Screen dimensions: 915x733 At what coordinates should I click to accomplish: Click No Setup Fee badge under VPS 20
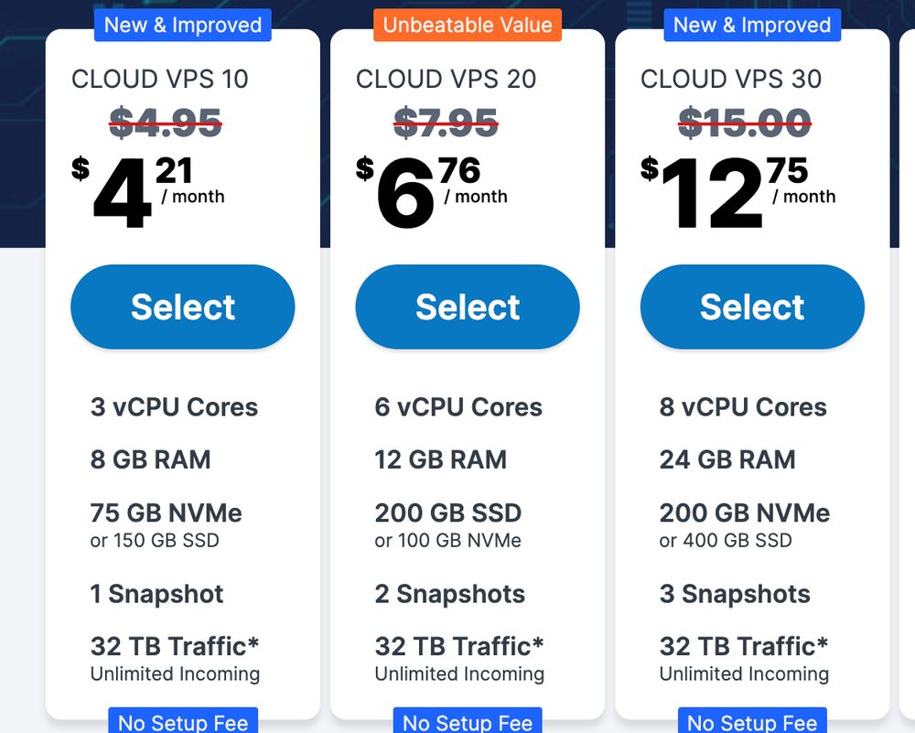(x=468, y=722)
